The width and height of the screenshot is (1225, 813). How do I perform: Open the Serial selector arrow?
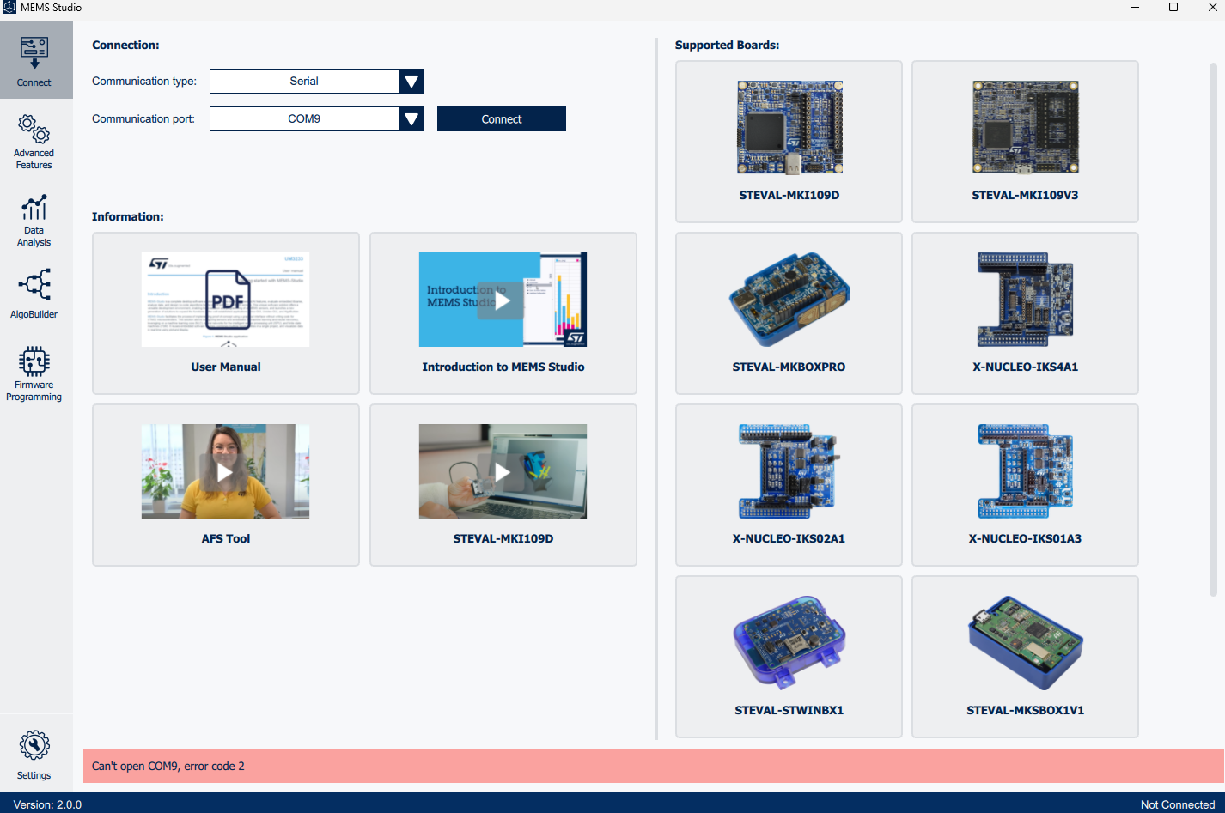(411, 81)
